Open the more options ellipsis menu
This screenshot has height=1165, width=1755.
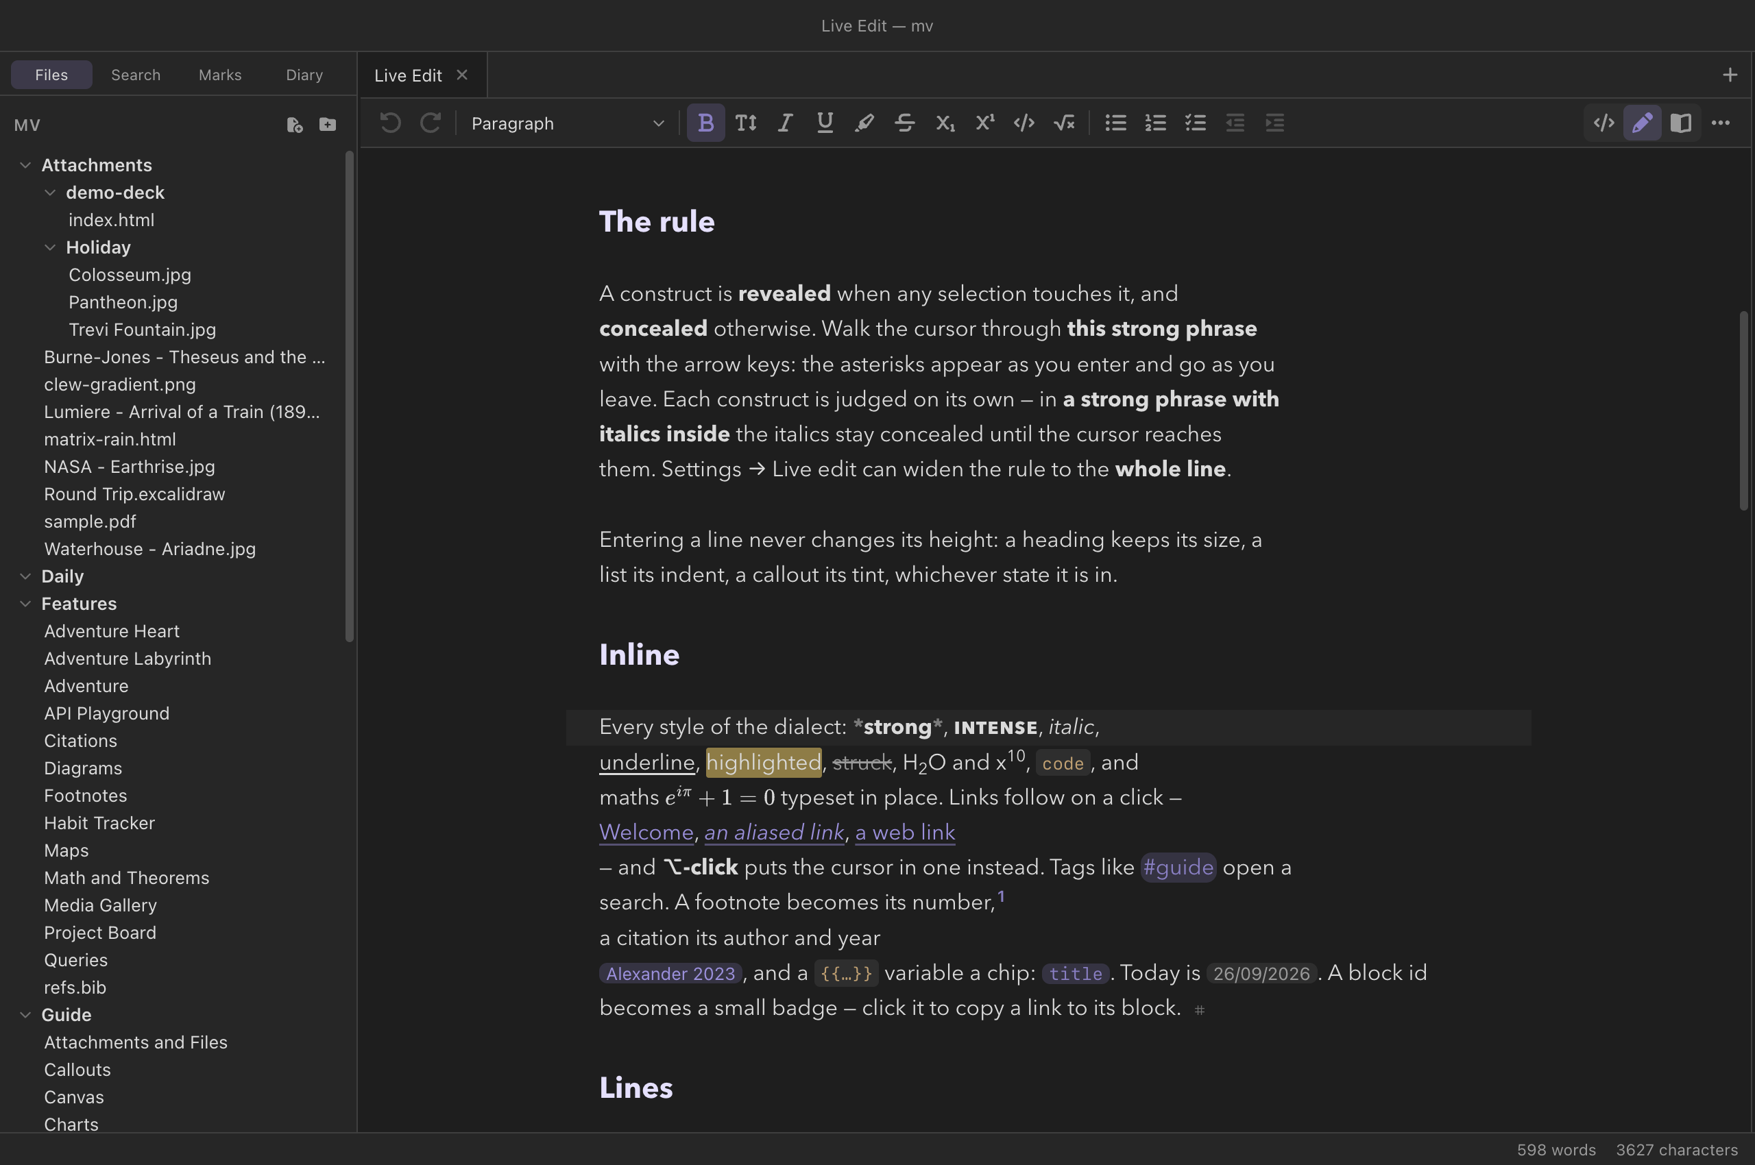click(1720, 123)
